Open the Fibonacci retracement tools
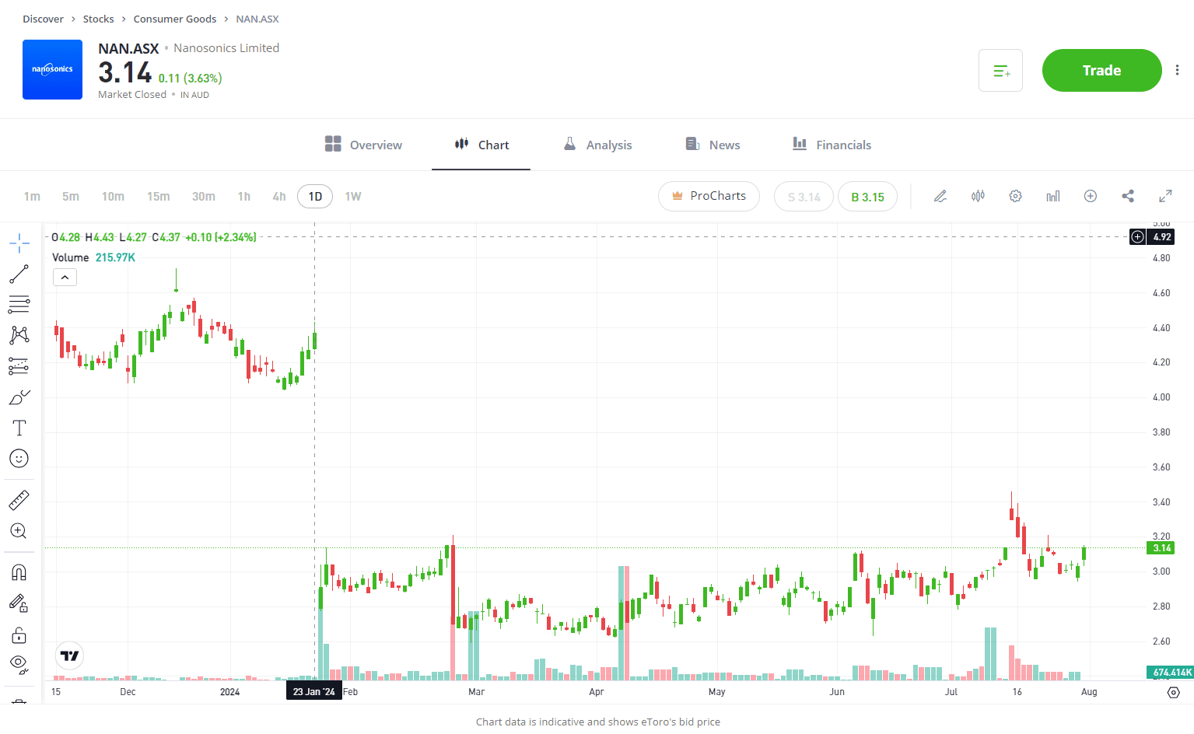Viewport: 1194px width, 734px height. click(x=19, y=304)
